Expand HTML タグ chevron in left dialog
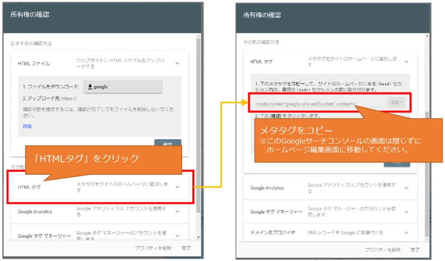 177,187
